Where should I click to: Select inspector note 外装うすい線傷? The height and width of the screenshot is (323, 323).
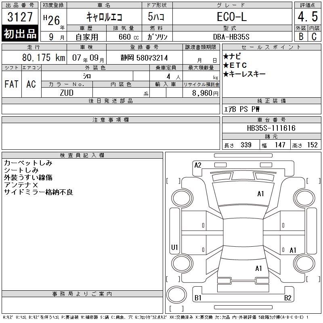pyautogui.click(x=28, y=177)
